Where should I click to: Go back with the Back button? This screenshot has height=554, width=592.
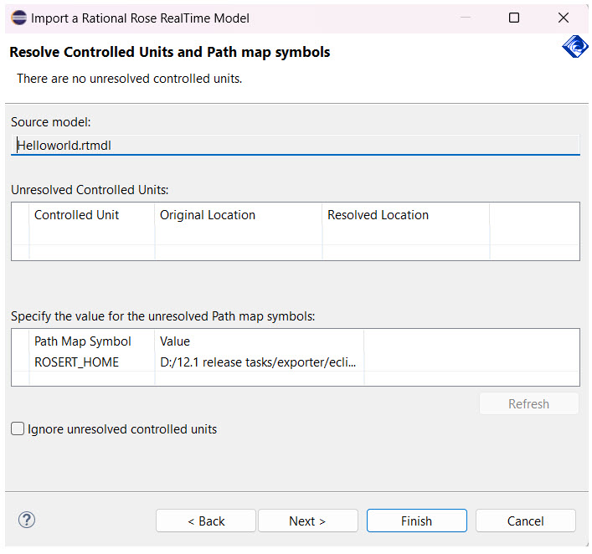click(206, 521)
